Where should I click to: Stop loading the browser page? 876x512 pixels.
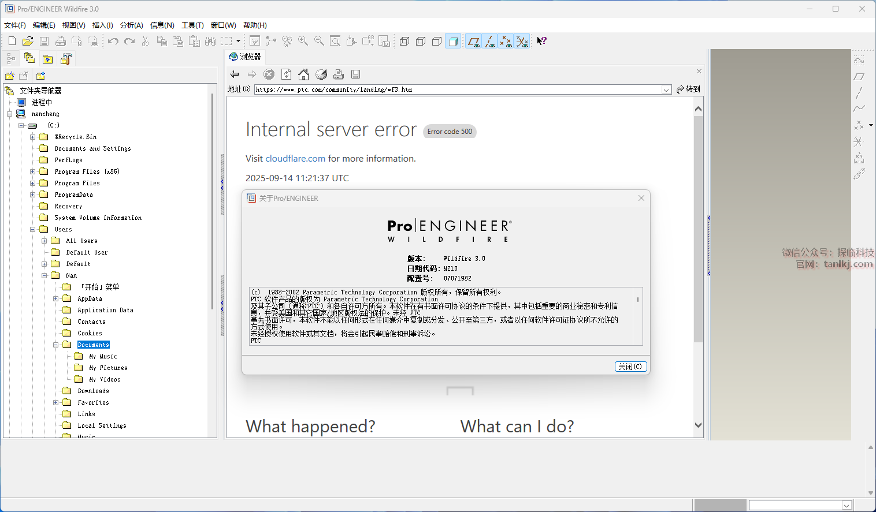pos(269,74)
